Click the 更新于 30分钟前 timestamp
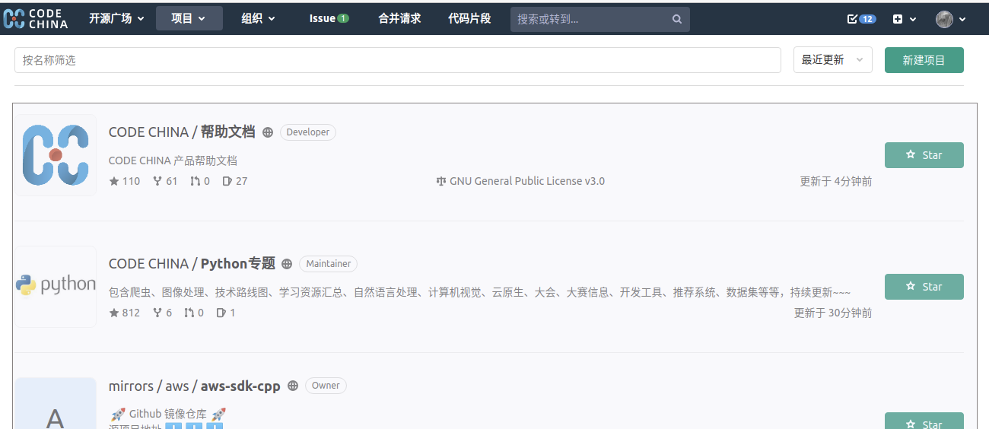 coord(833,313)
